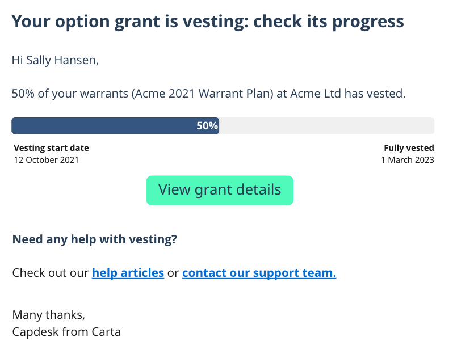
Task: Click the word or between the links
Action: click(x=173, y=273)
